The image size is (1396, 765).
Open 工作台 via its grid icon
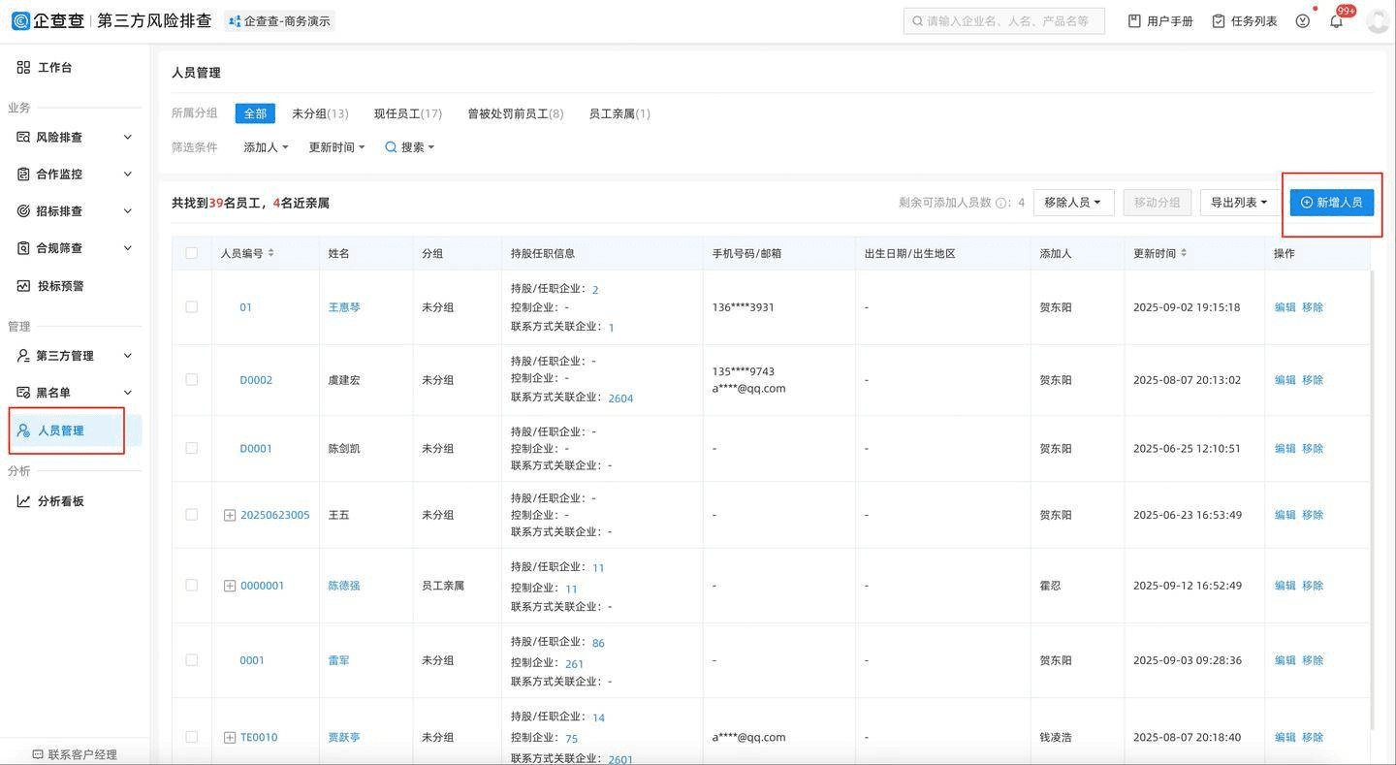pos(23,68)
